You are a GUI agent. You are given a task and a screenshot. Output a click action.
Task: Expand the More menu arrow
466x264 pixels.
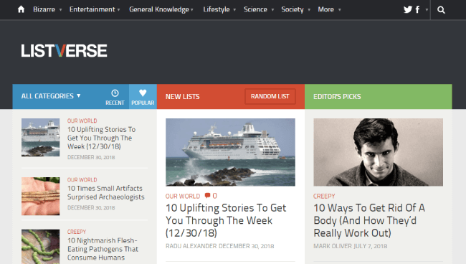tap(339, 10)
